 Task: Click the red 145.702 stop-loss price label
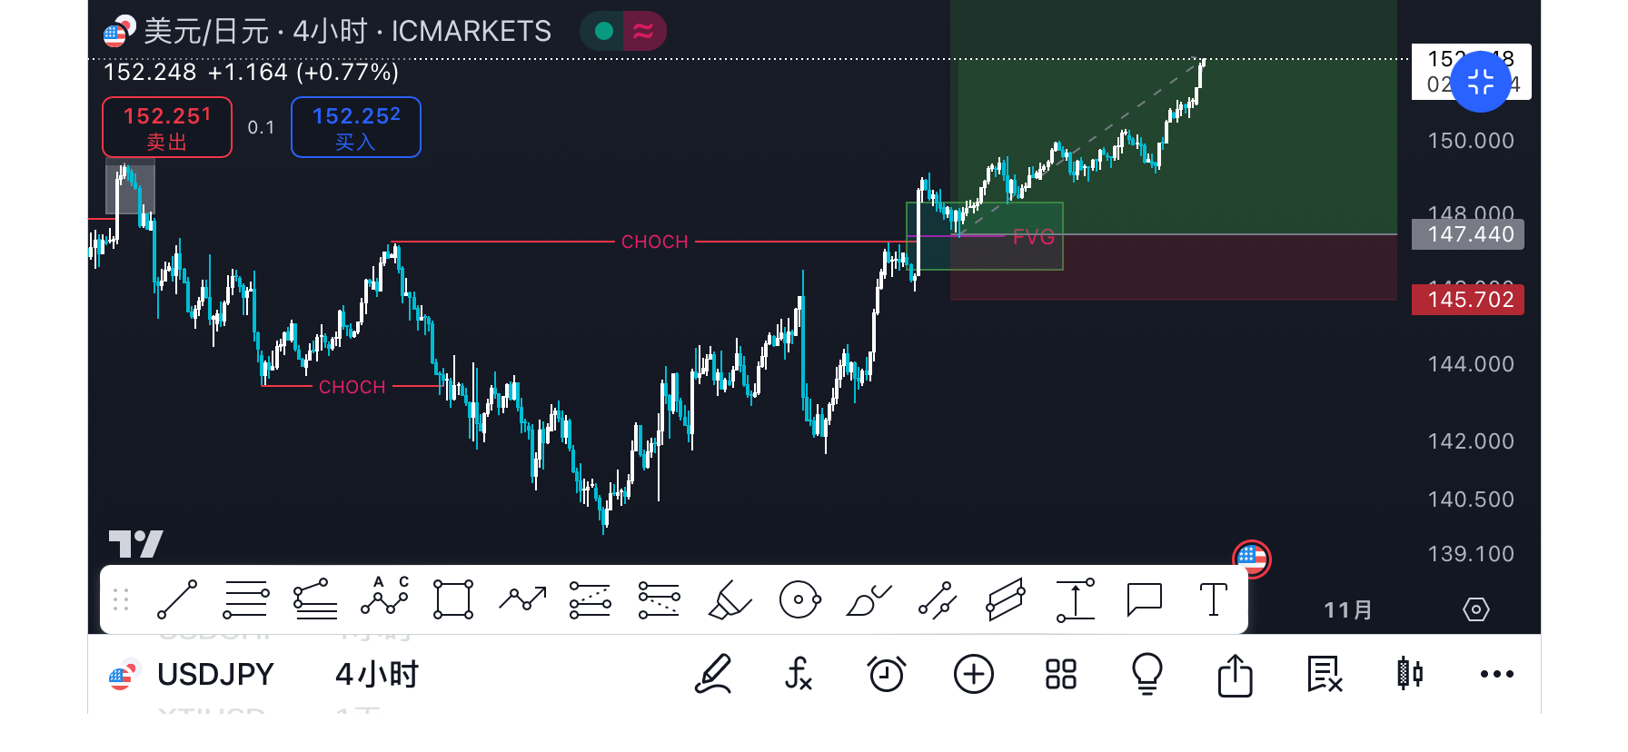click(1467, 300)
